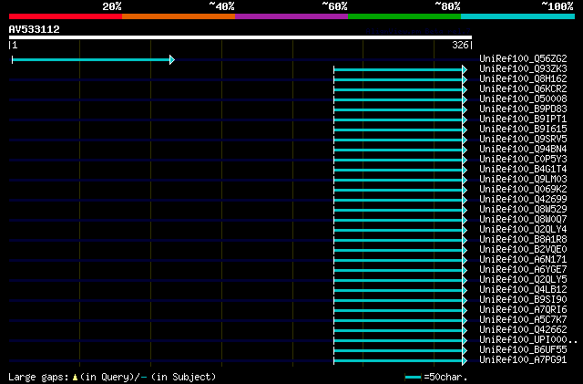Viewport: 583px width, 384px height.
Task: Select the UniRef100_A6YGE7 subject label
Action: tap(523, 270)
